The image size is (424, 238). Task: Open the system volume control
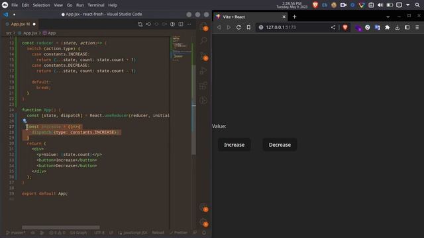click(380, 5)
